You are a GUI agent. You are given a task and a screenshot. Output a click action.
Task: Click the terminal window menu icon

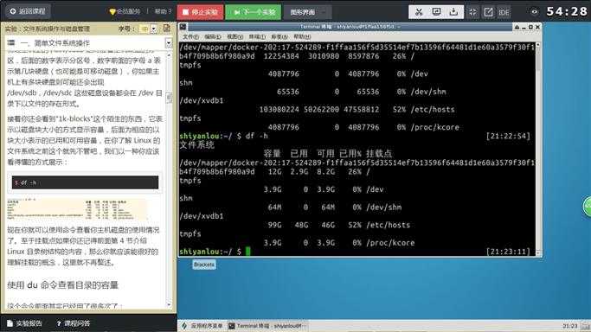[x=183, y=27]
